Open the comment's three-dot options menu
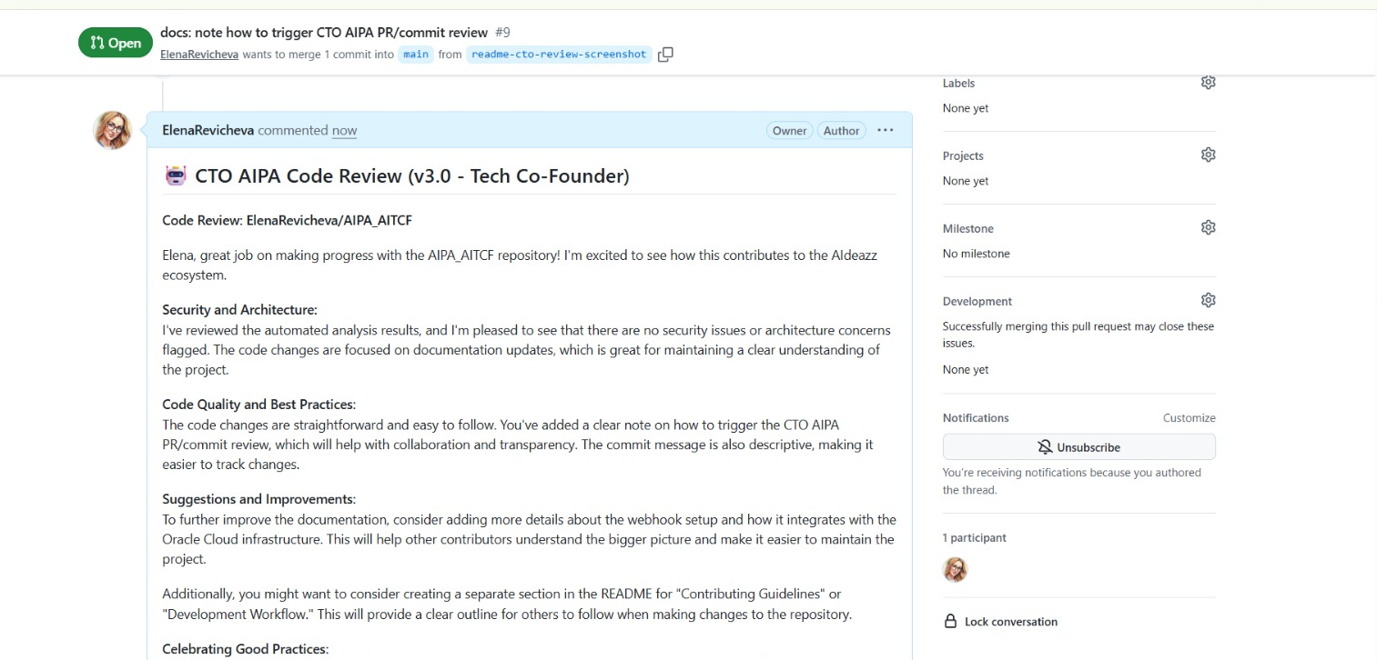The image size is (1377, 660). (886, 130)
